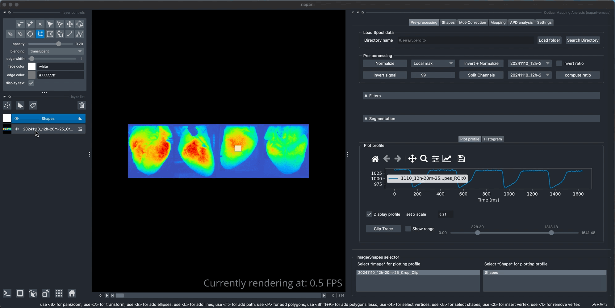
Task: Click the Search Directory button
Action: (x=583, y=40)
